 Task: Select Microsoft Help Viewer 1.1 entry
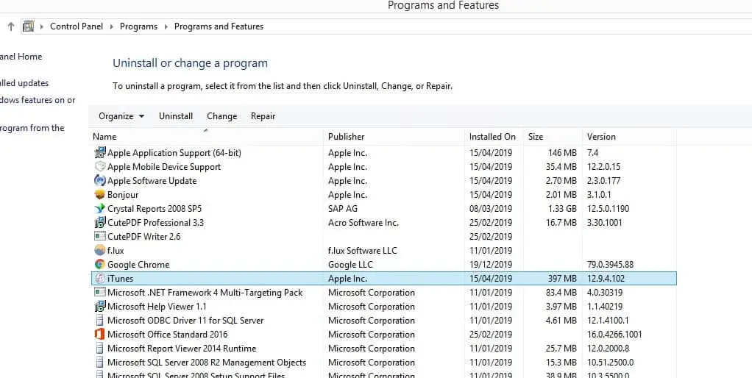coord(157,306)
